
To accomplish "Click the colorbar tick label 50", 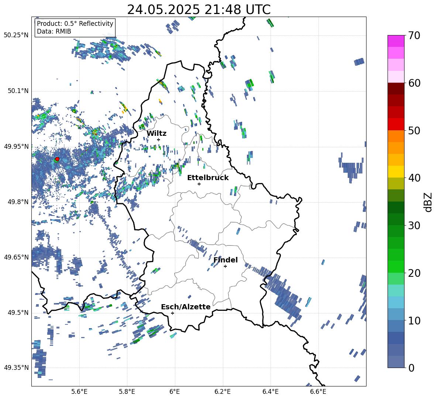I will coord(414,130).
